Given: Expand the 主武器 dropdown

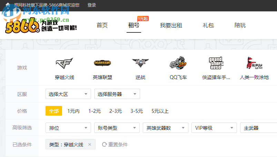Looking at the screenshot, I should tap(258, 128).
